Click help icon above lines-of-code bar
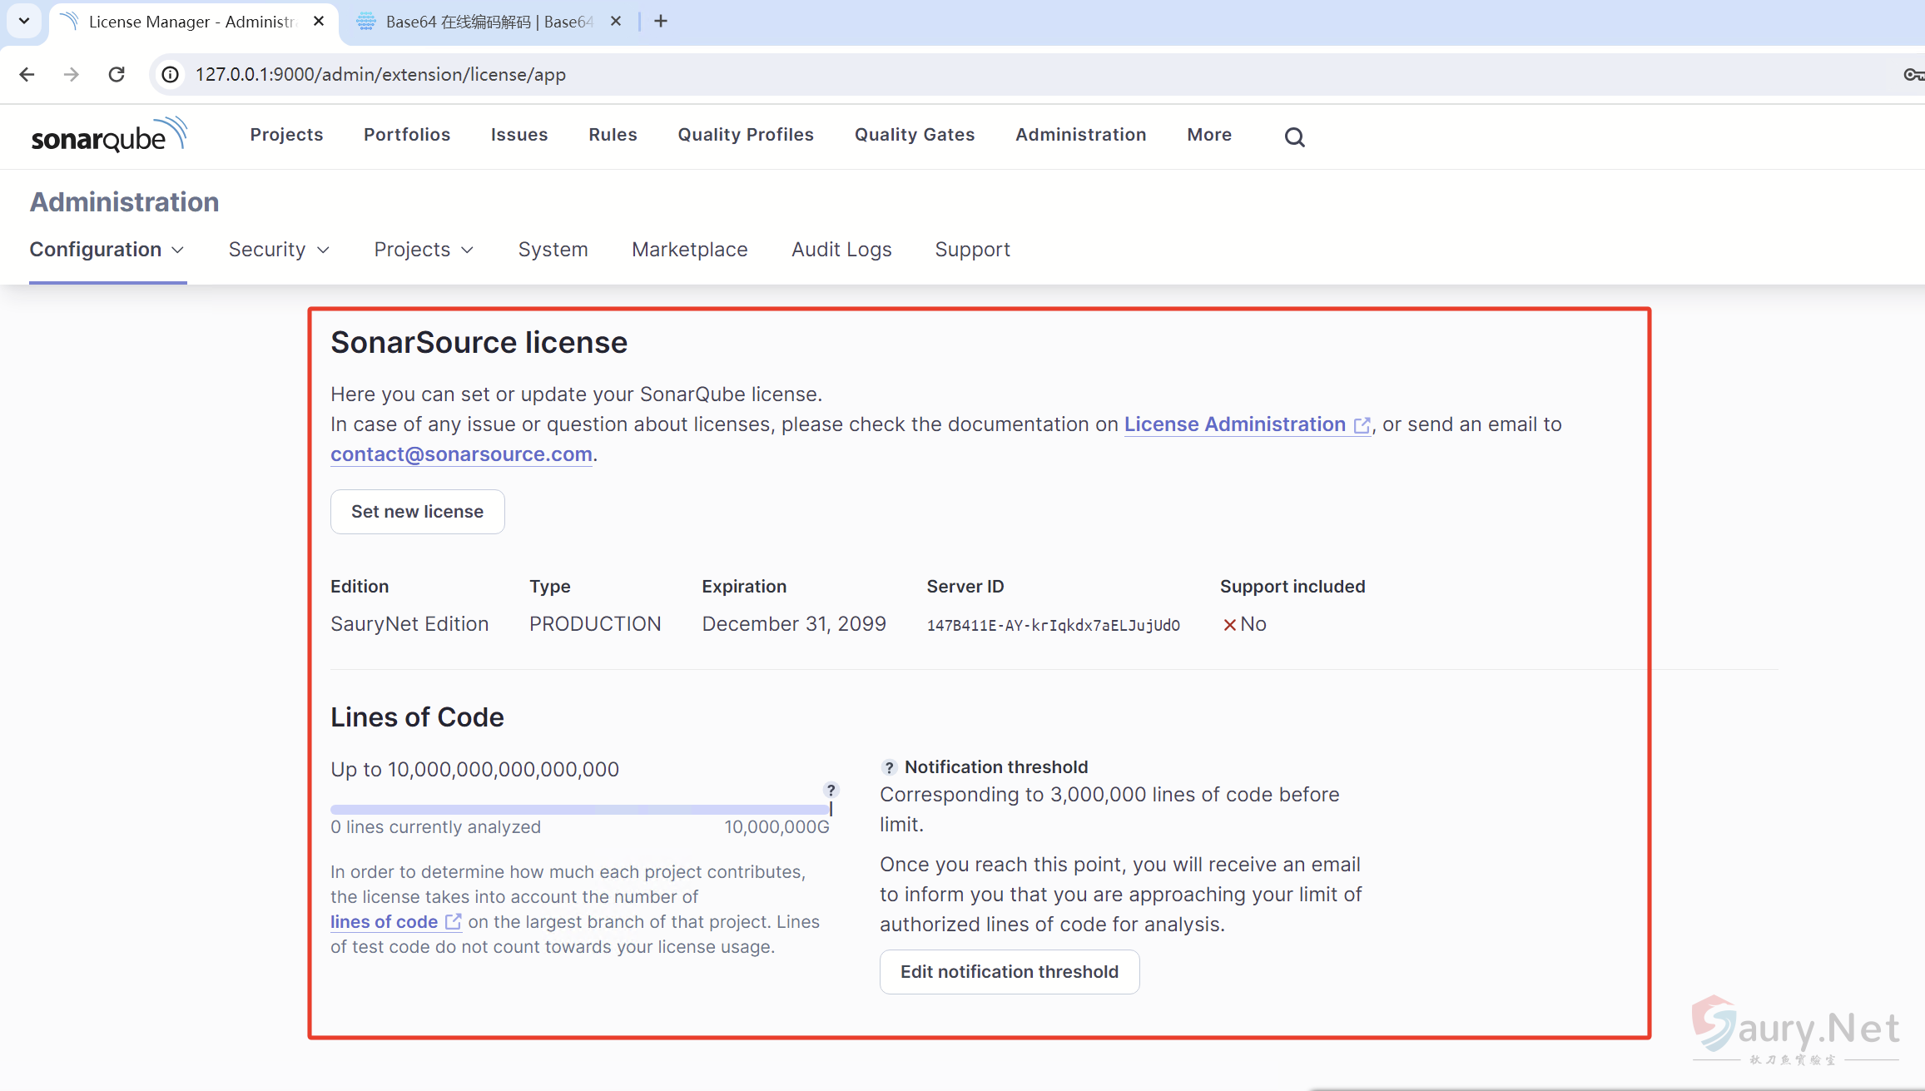 (831, 790)
